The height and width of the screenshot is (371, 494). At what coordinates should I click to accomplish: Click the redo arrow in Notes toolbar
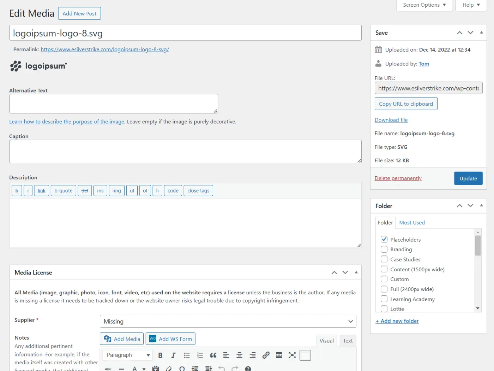click(235, 368)
